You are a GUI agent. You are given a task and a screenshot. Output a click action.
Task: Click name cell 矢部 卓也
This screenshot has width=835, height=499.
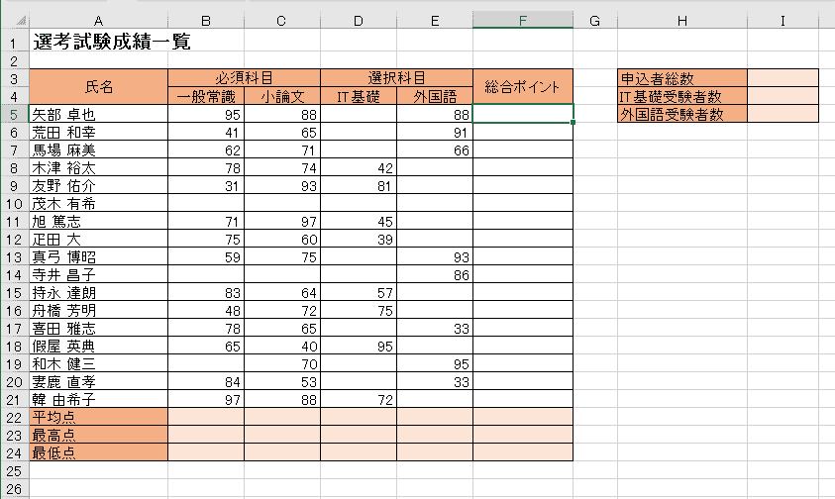pos(98,114)
